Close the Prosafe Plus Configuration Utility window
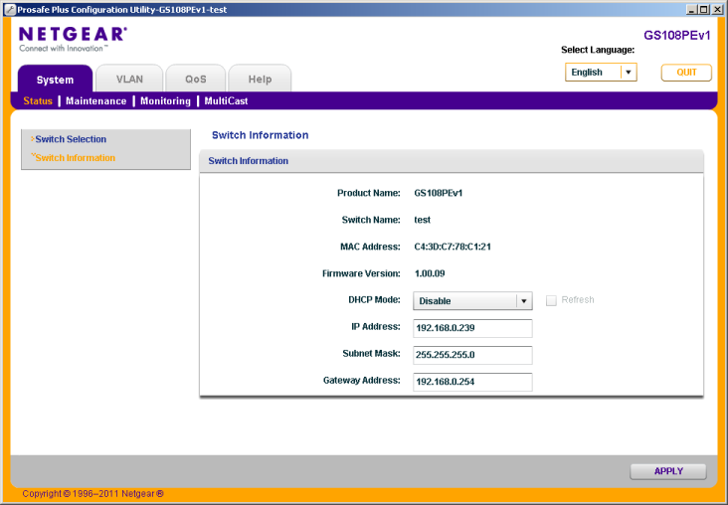This screenshot has height=505, width=728. point(716,9)
